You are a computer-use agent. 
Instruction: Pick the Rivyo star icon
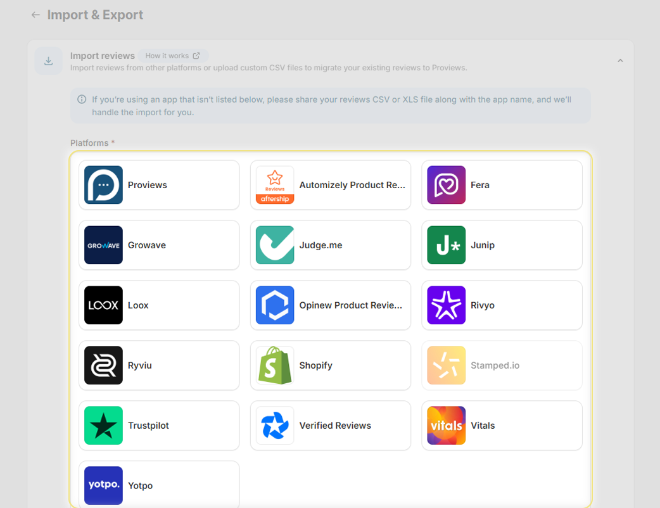tap(445, 305)
